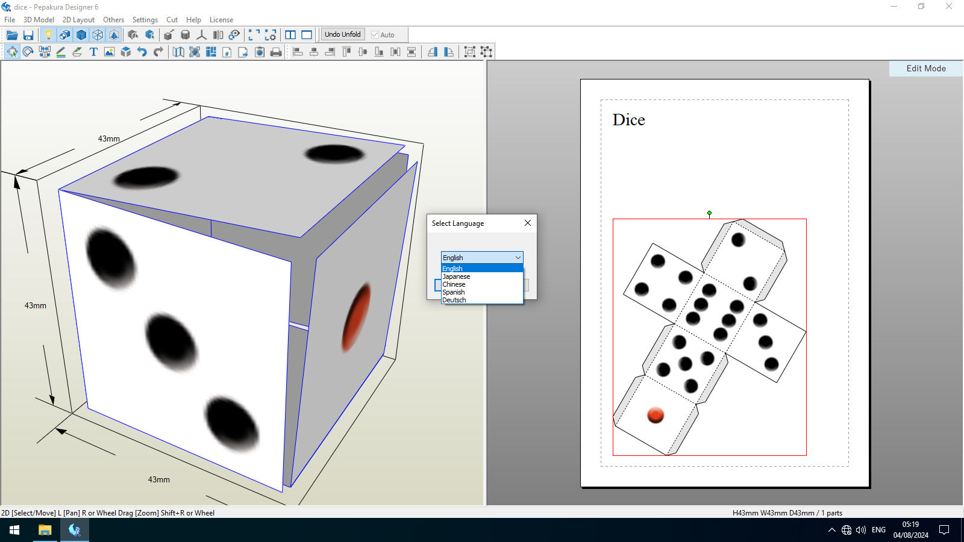Viewport: 964px width, 542px height.
Task: Choose Deutsch from language list
Action: coord(482,300)
